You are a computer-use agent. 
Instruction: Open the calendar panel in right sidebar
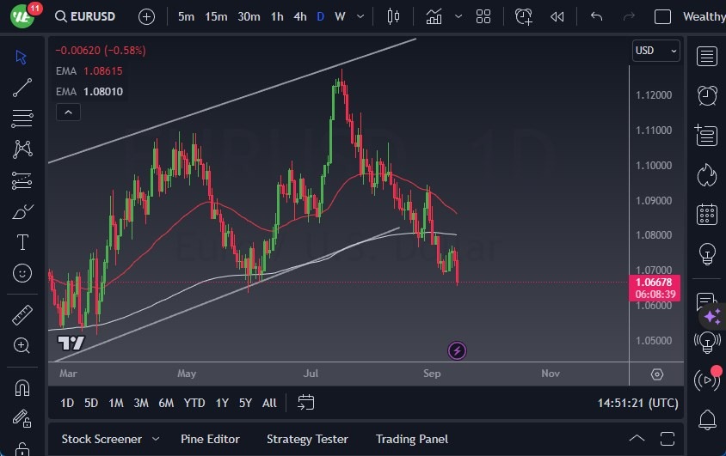click(x=707, y=214)
